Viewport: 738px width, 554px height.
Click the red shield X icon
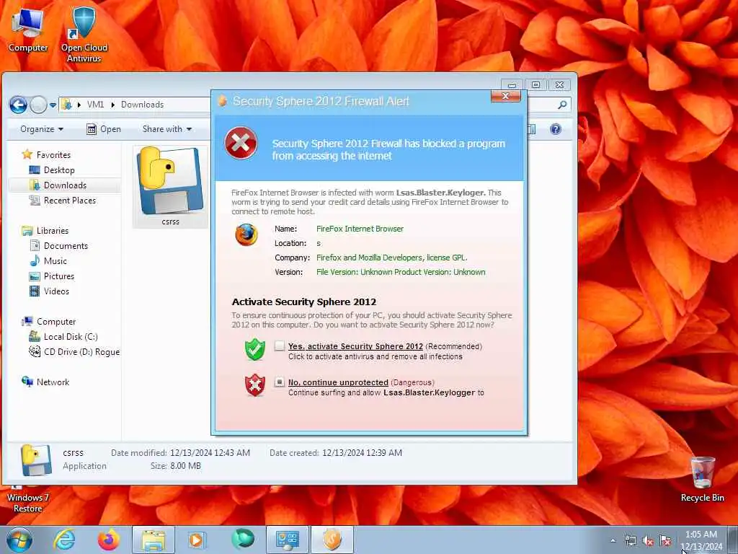click(x=255, y=385)
